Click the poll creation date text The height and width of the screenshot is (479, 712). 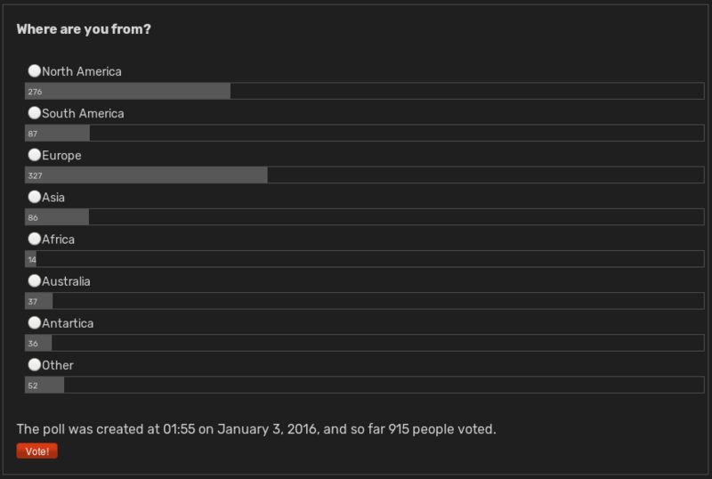click(x=256, y=429)
